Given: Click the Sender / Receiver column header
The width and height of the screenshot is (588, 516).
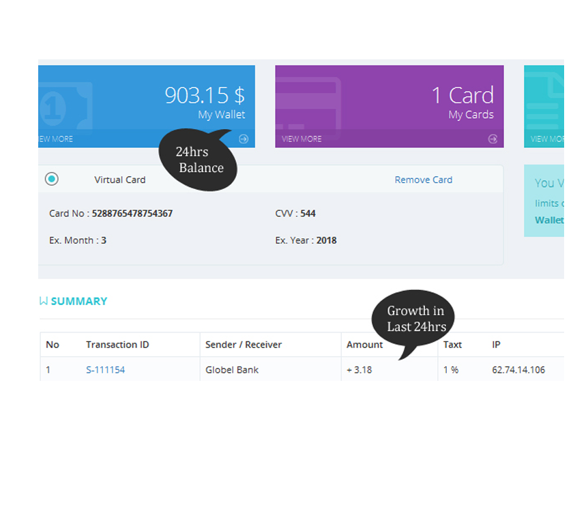Looking at the screenshot, I should coord(243,345).
